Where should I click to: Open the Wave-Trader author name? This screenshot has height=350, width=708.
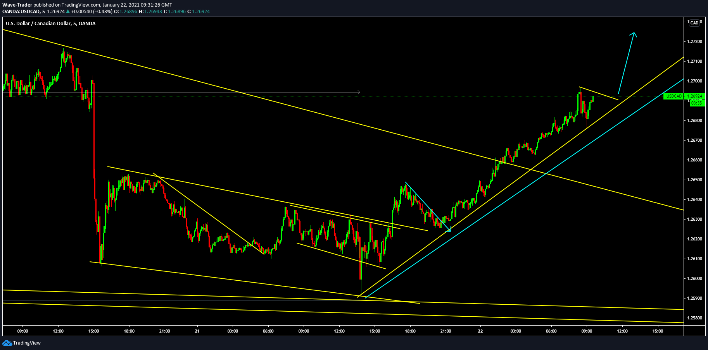pyautogui.click(x=17, y=5)
